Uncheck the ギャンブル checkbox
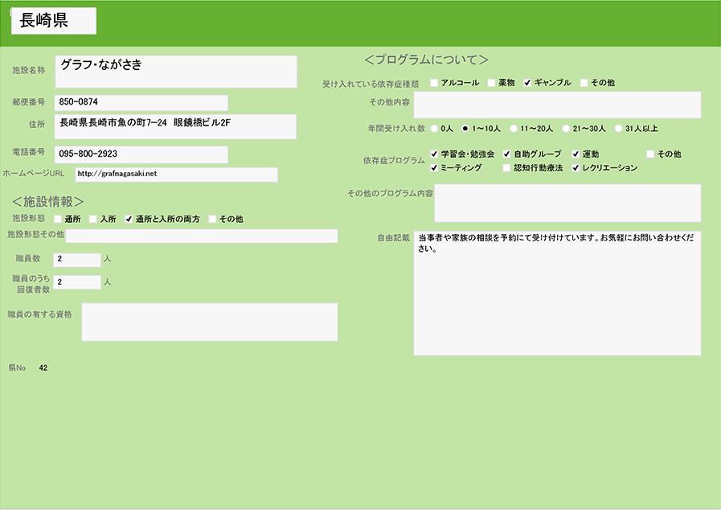Screen dimensions: 721x510 coord(528,83)
